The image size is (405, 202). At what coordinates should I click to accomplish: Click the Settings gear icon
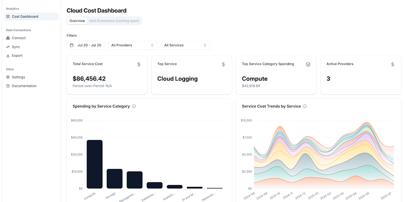point(8,77)
